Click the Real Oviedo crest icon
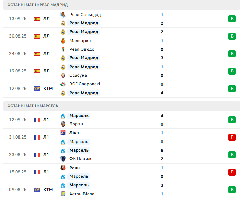 pyautogui.click(x=63, y=49)
